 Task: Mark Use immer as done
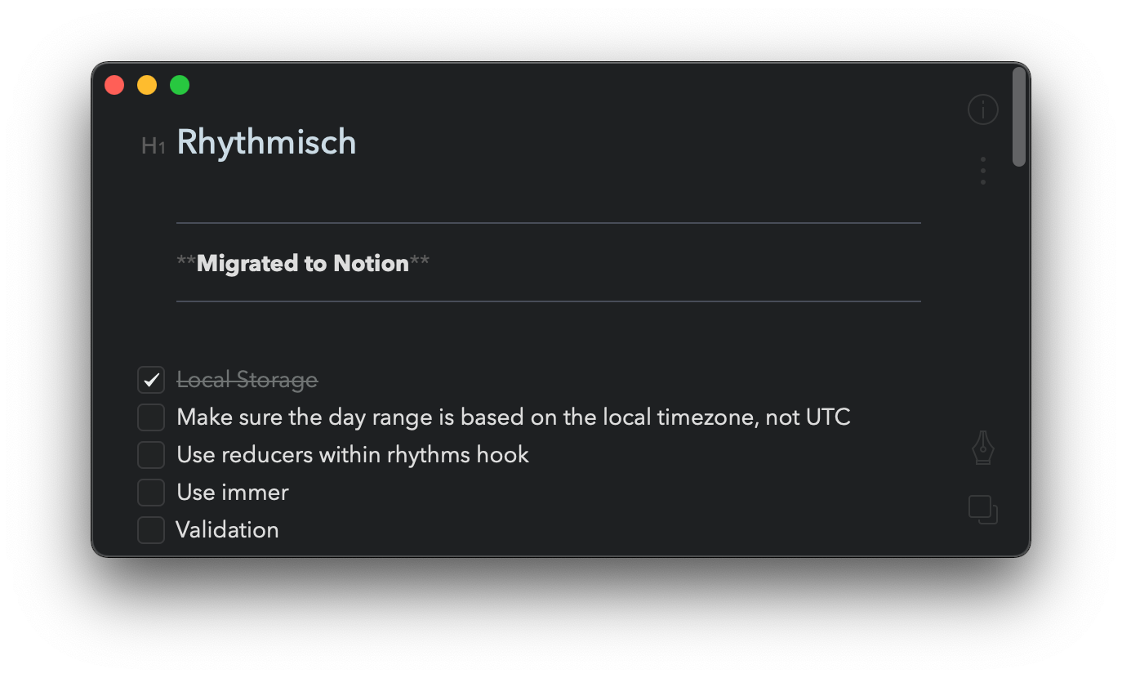(x=151, y=493)
